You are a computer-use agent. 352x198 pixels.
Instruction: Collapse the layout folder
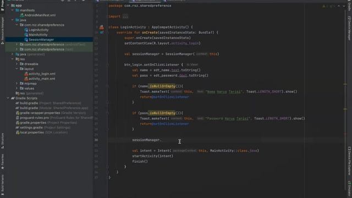point(17,69)
